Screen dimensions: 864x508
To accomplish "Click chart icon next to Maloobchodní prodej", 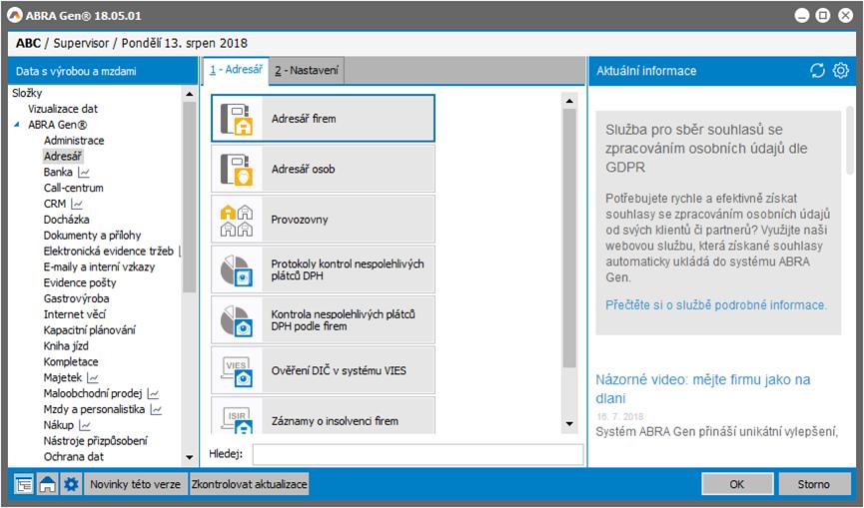I will click(x=153, y=394).
